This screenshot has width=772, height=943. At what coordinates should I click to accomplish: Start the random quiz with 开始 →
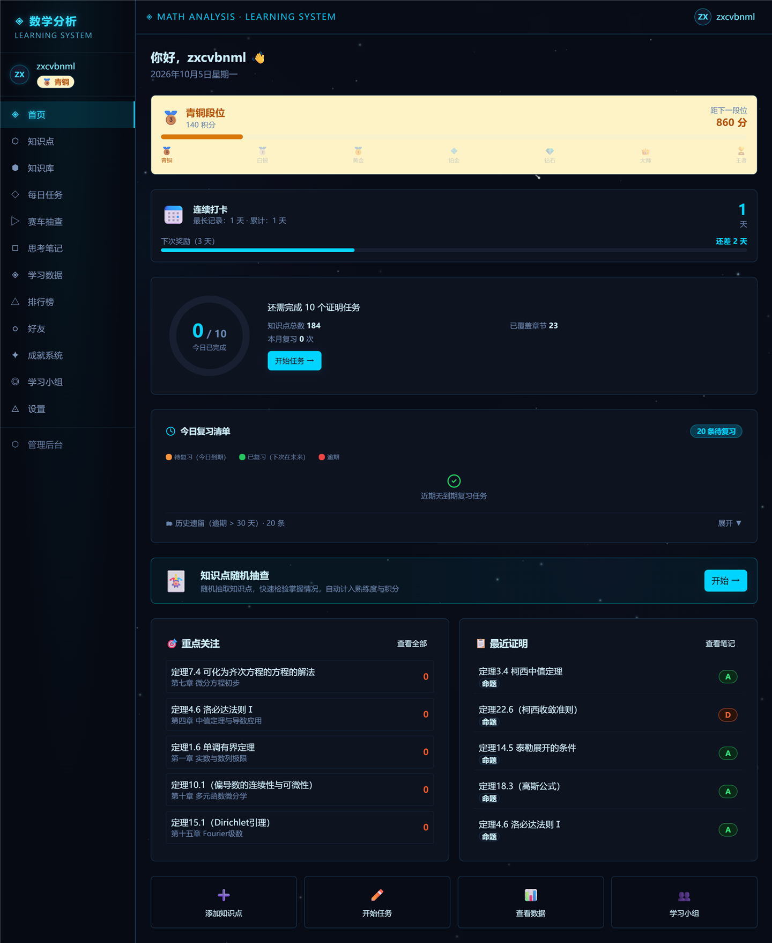(x=725, y=581)
